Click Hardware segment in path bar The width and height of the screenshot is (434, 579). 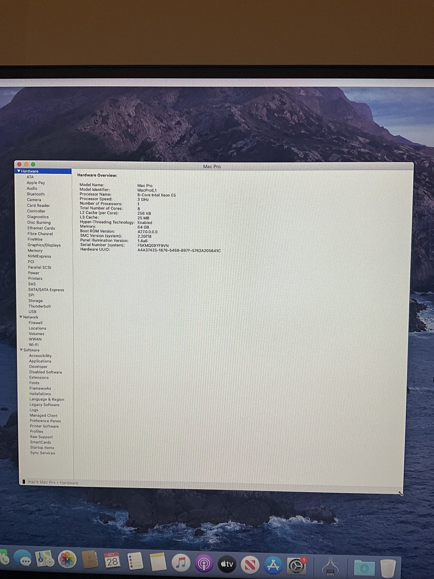point(69,483)
